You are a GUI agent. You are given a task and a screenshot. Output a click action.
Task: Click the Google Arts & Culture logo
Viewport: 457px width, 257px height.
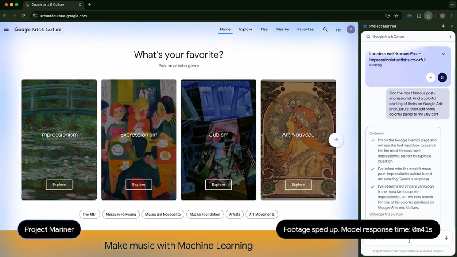click(x=38, y=30)
